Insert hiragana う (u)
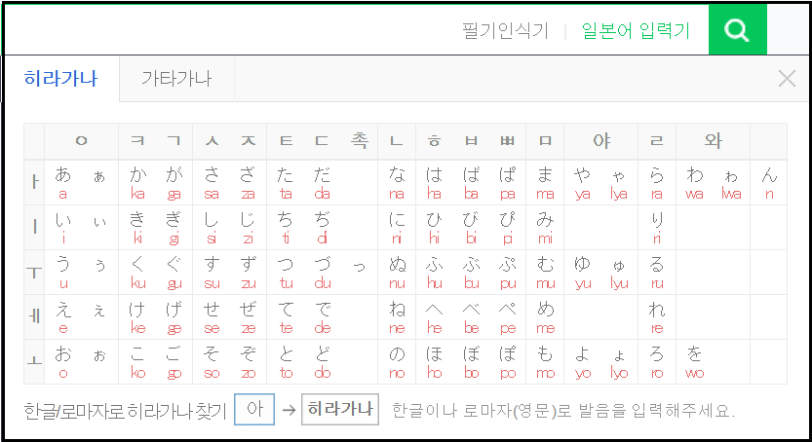 click(62, 273)
